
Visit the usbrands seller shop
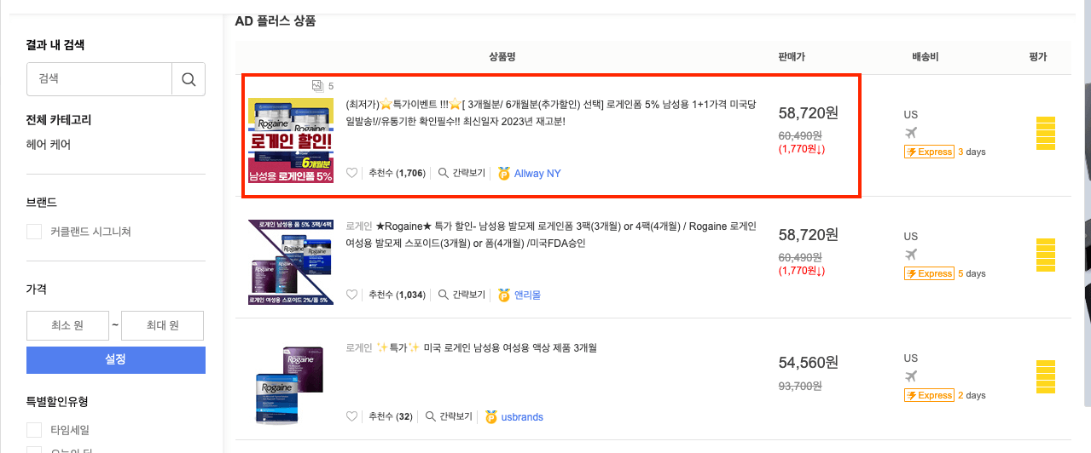(522, 417)
